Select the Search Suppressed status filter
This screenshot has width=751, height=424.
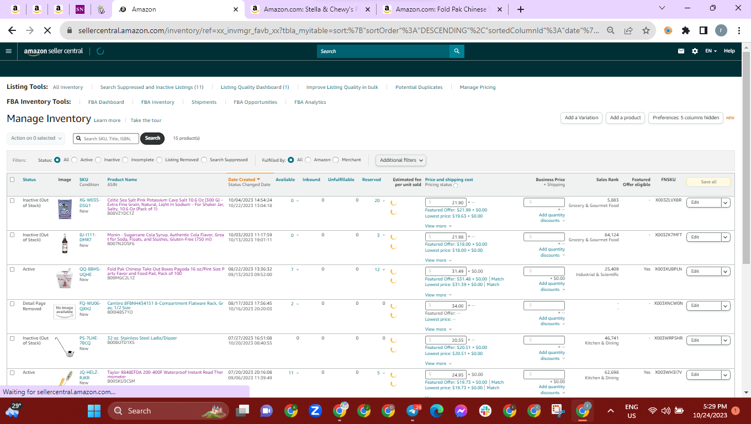pos(204,160)
